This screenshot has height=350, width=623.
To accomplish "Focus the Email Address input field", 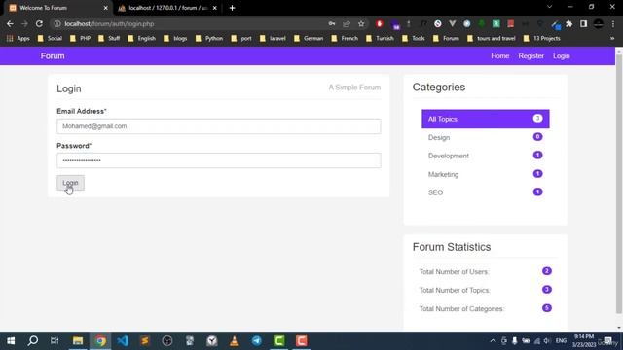I will (218, 126).
